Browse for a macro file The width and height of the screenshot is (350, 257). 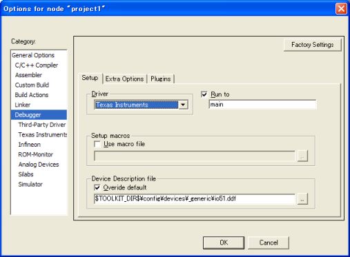coord(302,156)
